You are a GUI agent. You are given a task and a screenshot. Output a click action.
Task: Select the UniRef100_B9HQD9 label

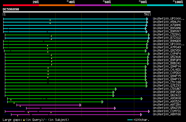click(167, 41)
